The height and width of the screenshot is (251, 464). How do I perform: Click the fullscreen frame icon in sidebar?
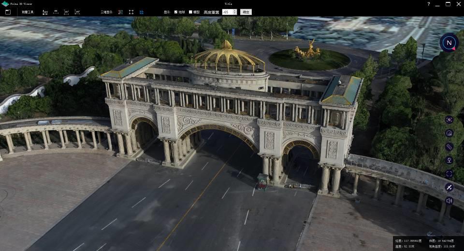tap(449, 174)
